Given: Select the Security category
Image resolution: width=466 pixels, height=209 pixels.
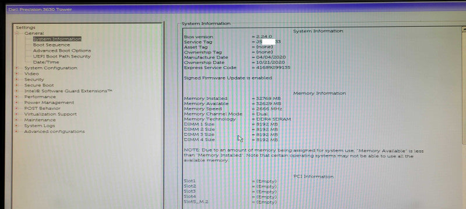Looking at the screenshot, I should pyautogui.click(x=34, y=80).
